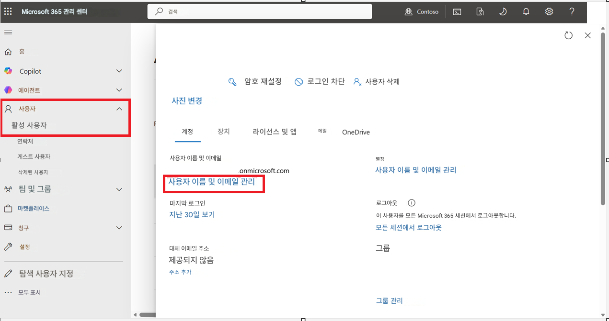The width and height of the screenshot is (609, 321).
Task: Click the 검색 search field
Action: (260, 11)
